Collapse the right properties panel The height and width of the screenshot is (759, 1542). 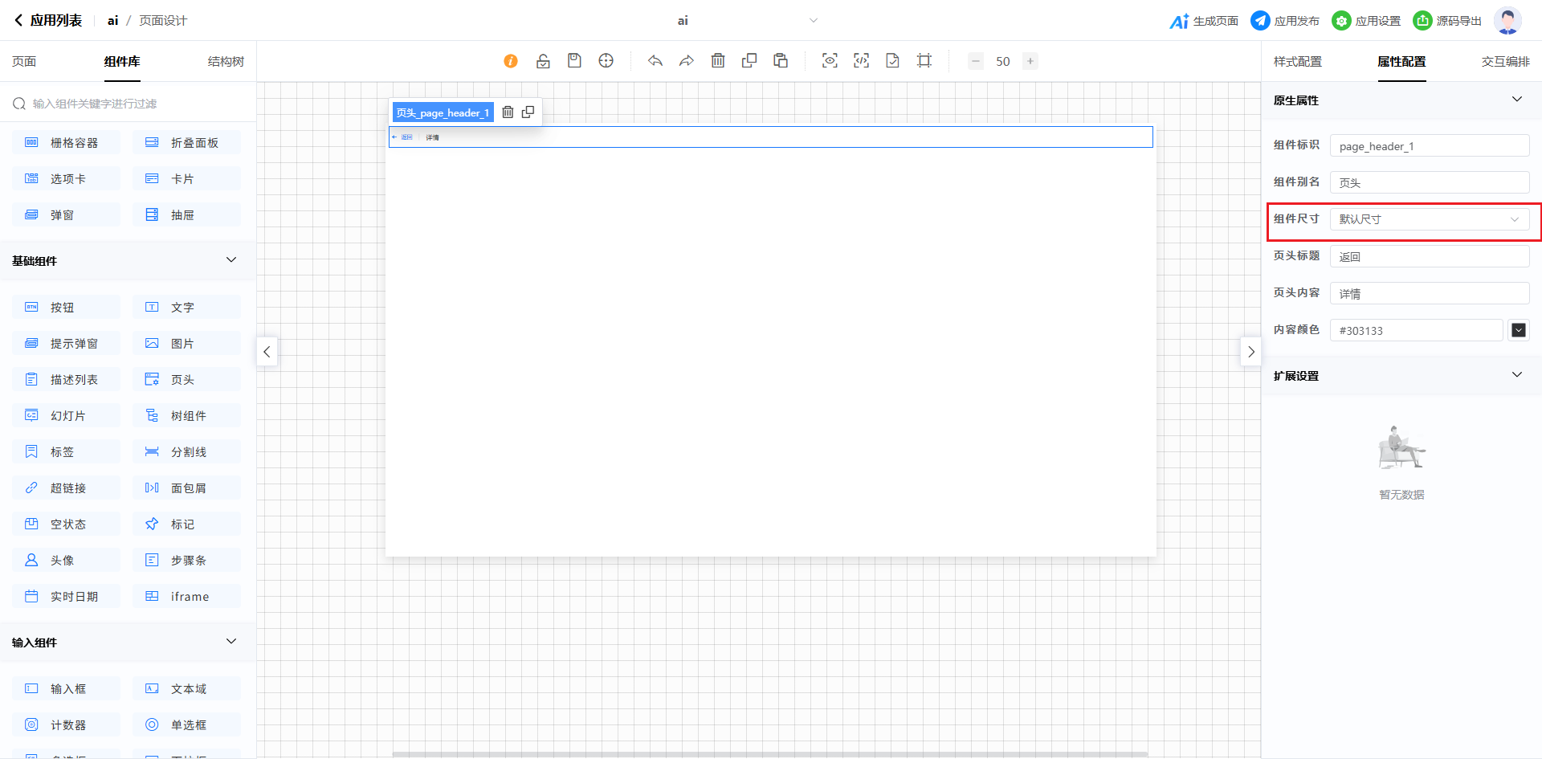tap(1250, 352)
